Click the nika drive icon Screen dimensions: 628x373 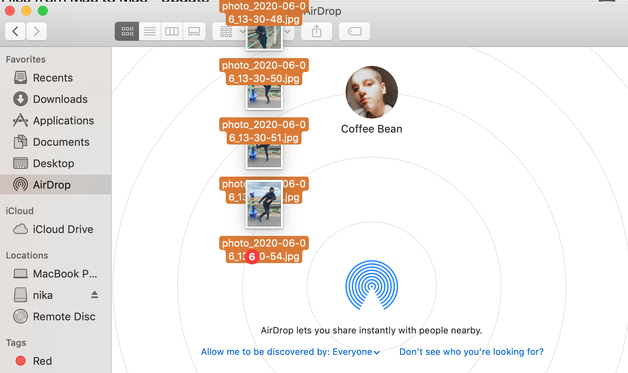pyautogui.click(x=21, y=295)
